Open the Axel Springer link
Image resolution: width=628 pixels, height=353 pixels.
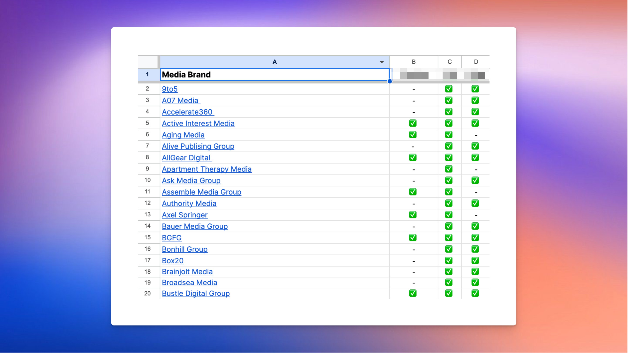tap(184, 215)
